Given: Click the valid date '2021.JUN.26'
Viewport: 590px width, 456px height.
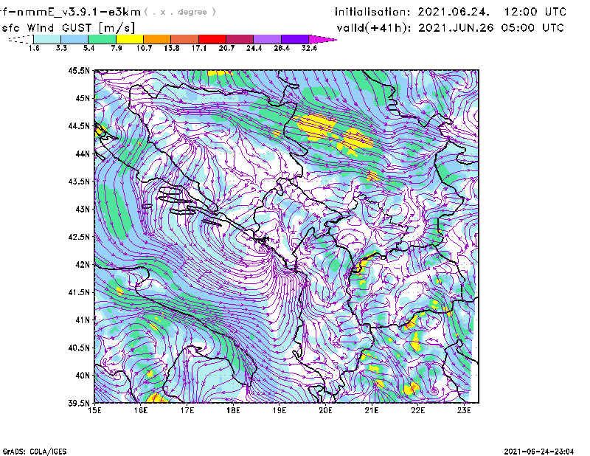Looking at the screenshot, I should pos(456,28).
